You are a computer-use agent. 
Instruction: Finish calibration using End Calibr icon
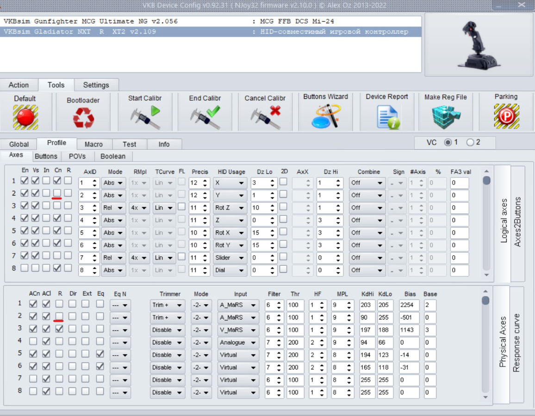point(205,117)
